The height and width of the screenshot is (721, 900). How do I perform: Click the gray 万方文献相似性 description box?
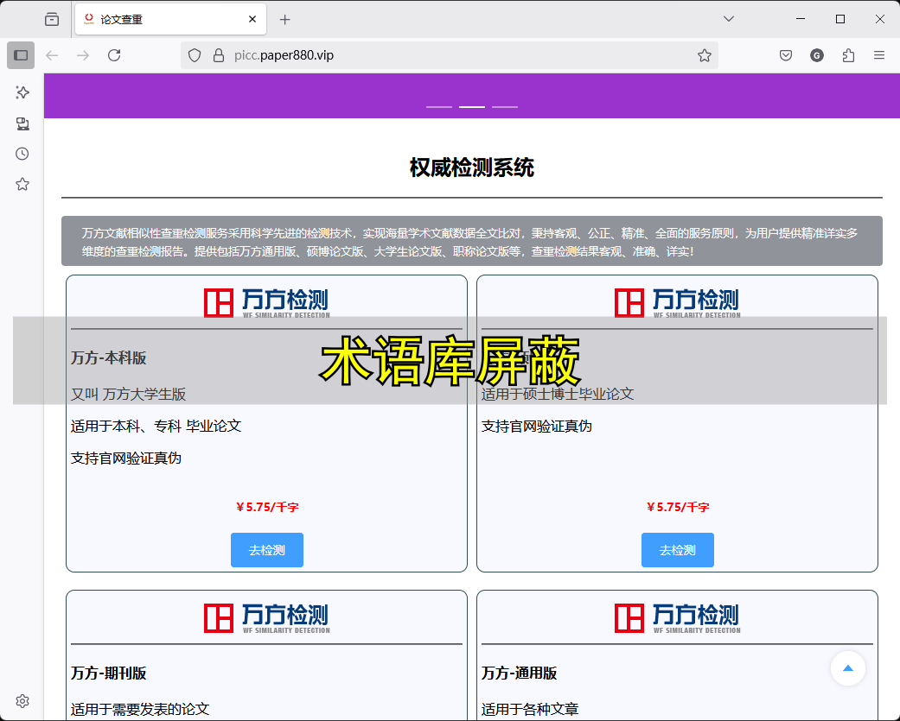tap(472, 241)
